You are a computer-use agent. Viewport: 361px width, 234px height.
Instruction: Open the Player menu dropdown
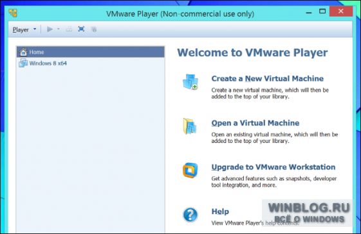[x=24, y=29]
